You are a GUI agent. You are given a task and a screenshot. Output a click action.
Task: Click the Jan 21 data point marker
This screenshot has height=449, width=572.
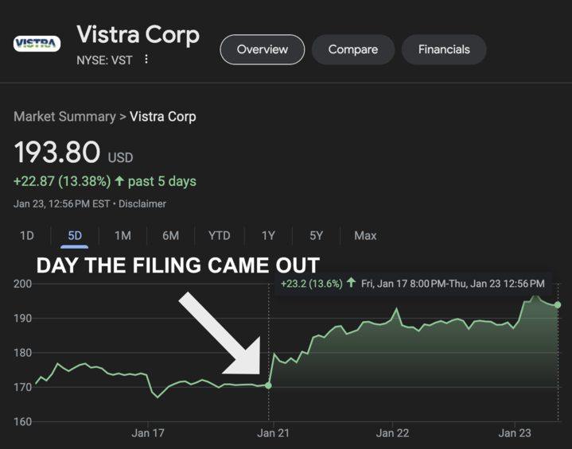click(x=268, y=385)
